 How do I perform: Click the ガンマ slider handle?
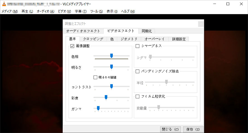(x=98, y=108)
